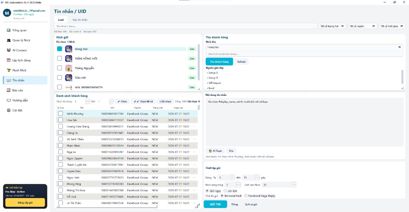Uncheck the Hong Hoi nick checkbox
This screenshot has width=409, height=212.
60,49
